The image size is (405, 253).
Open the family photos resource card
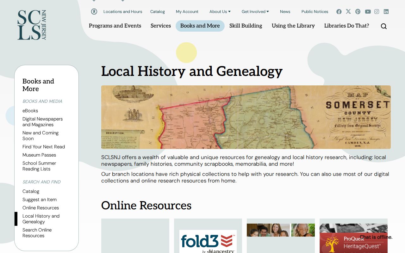pos(281,236)
